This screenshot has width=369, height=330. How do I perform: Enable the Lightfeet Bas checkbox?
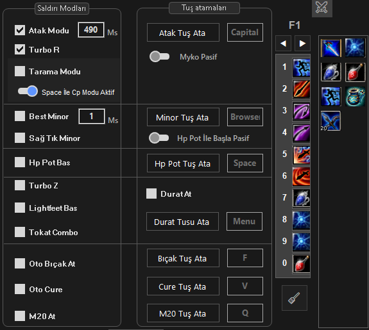coord(20,208)
